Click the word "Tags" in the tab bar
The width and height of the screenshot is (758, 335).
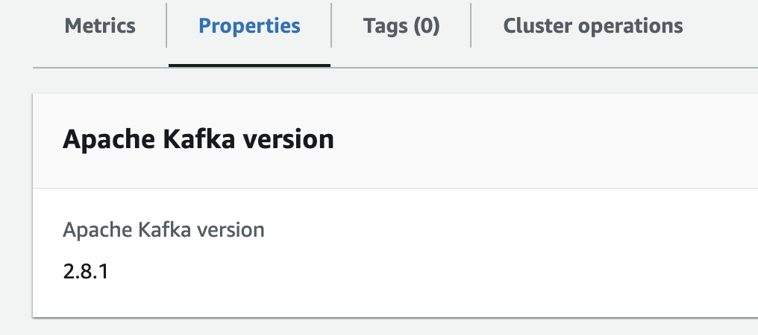point(385,26)
